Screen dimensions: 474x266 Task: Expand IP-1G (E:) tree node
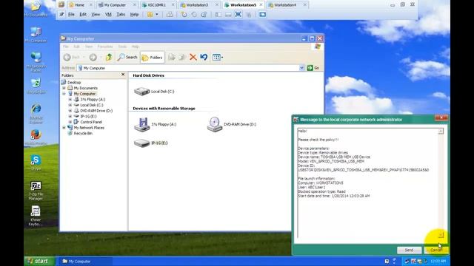click(70, 116)
